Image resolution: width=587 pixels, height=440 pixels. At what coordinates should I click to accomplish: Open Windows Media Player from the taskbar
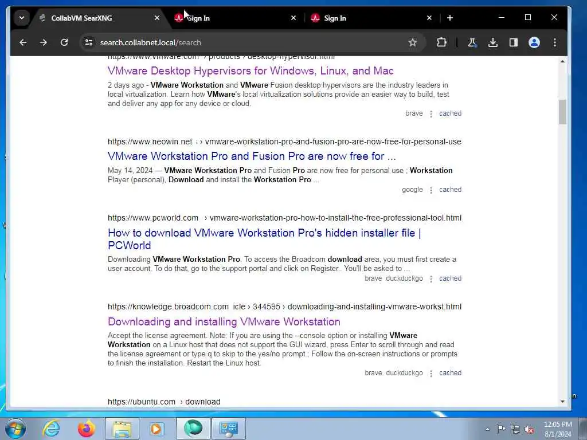[156, 429]
